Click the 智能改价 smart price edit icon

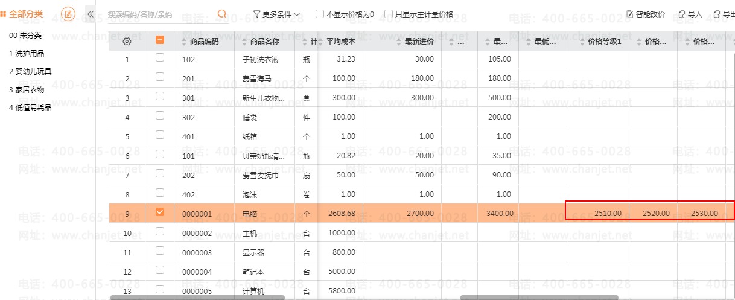point(630,14)
